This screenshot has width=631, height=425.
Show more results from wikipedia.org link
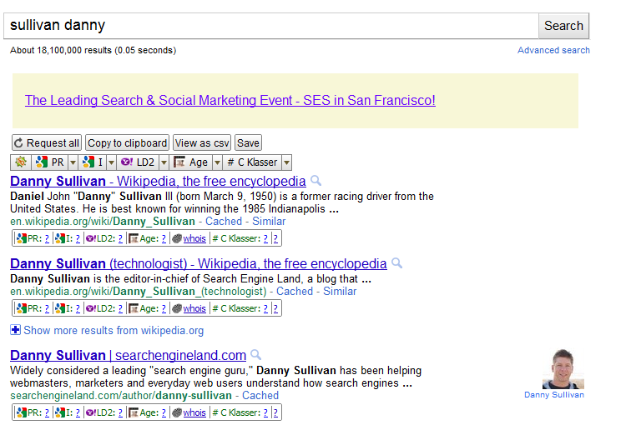click(114, 330)
